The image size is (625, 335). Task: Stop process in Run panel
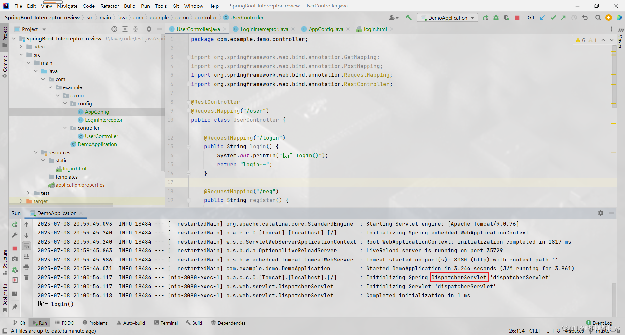(x=15, y=248)
